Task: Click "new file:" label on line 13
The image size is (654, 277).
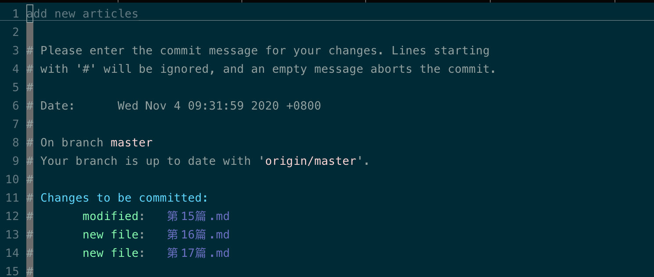Action: click(x=114, y=234)
